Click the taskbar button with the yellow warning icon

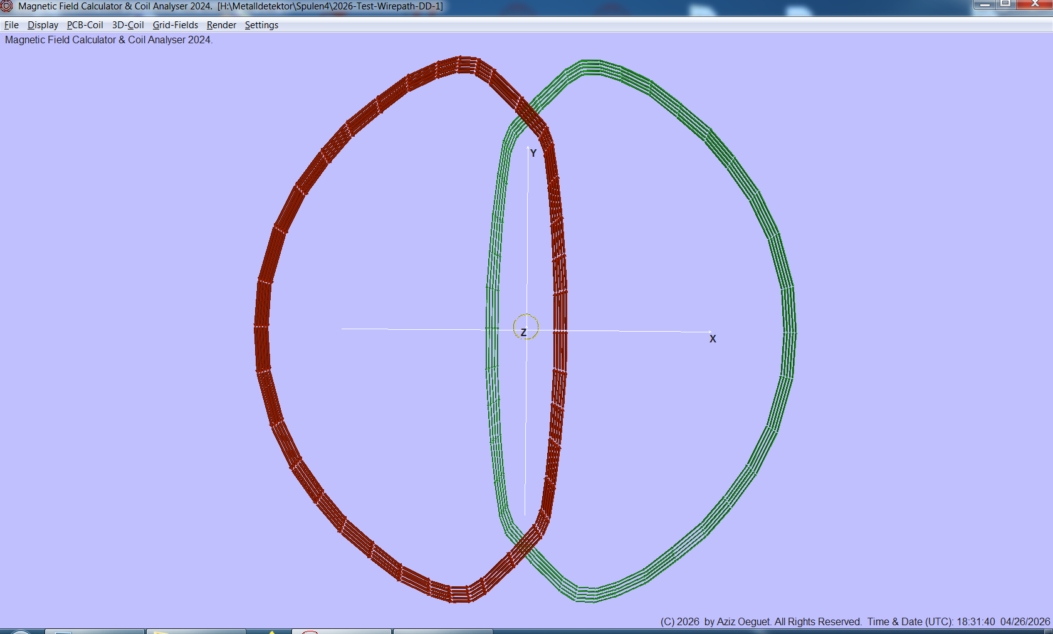271,630
